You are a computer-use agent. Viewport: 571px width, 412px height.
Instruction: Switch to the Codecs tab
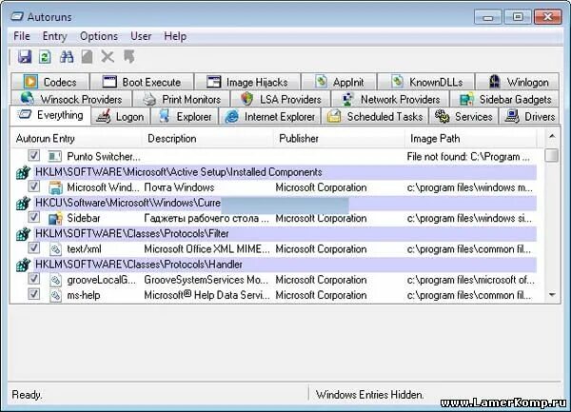pyautogui.click(x=49, y=82)
